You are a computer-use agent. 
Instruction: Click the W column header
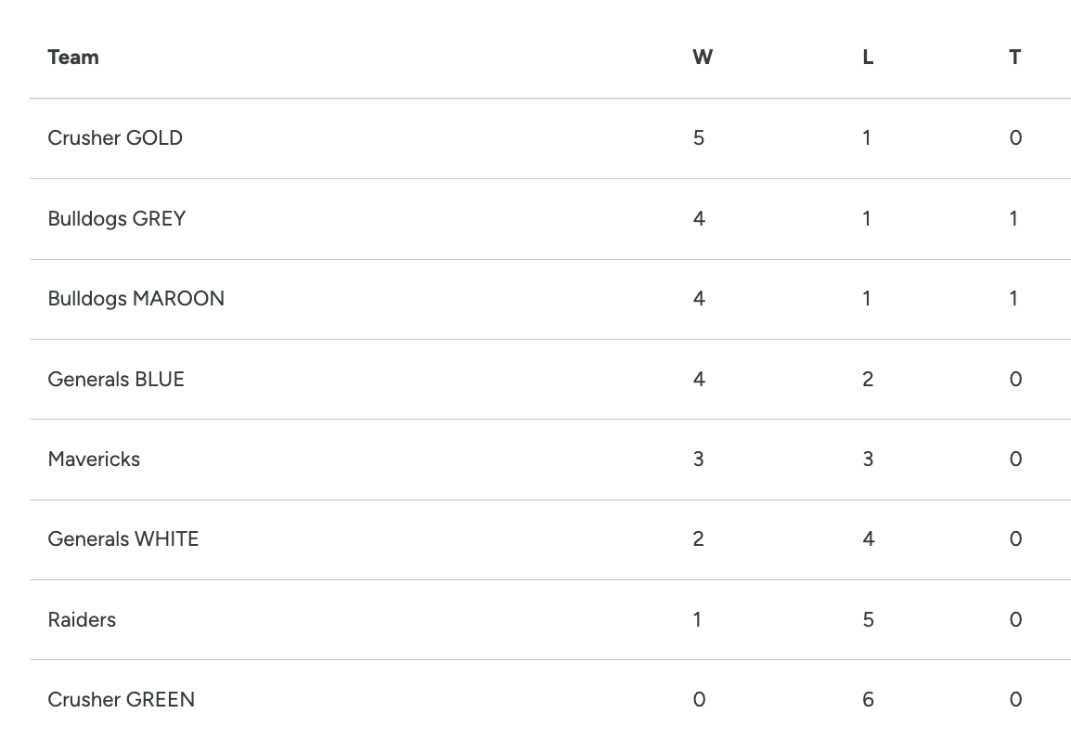point(703,58)
